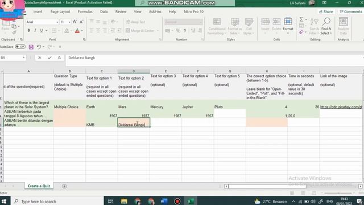Viewport: 364px width, 205px height.
Task: Click the font color red A swatch
Action: [x=77, y=31]
